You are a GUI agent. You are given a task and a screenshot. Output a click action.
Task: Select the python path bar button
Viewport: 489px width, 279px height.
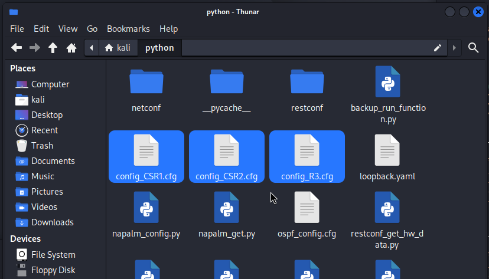click(159, 48)
